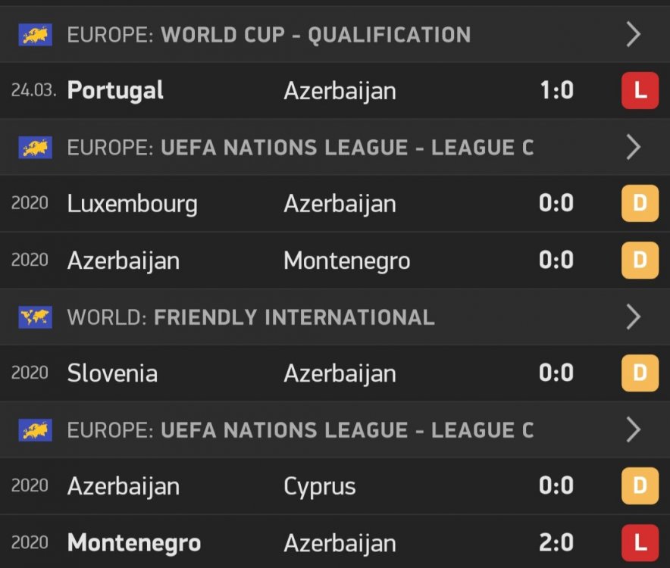The width and height of the screenshot is (670, 568).
Task: Expand Friendly International using the arrow
Action: 634,317
